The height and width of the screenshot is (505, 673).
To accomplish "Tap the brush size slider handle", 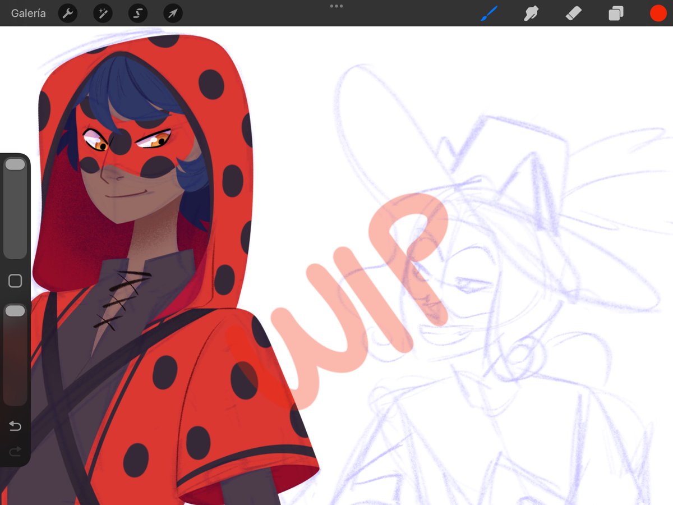I will (x=15, y=164).
